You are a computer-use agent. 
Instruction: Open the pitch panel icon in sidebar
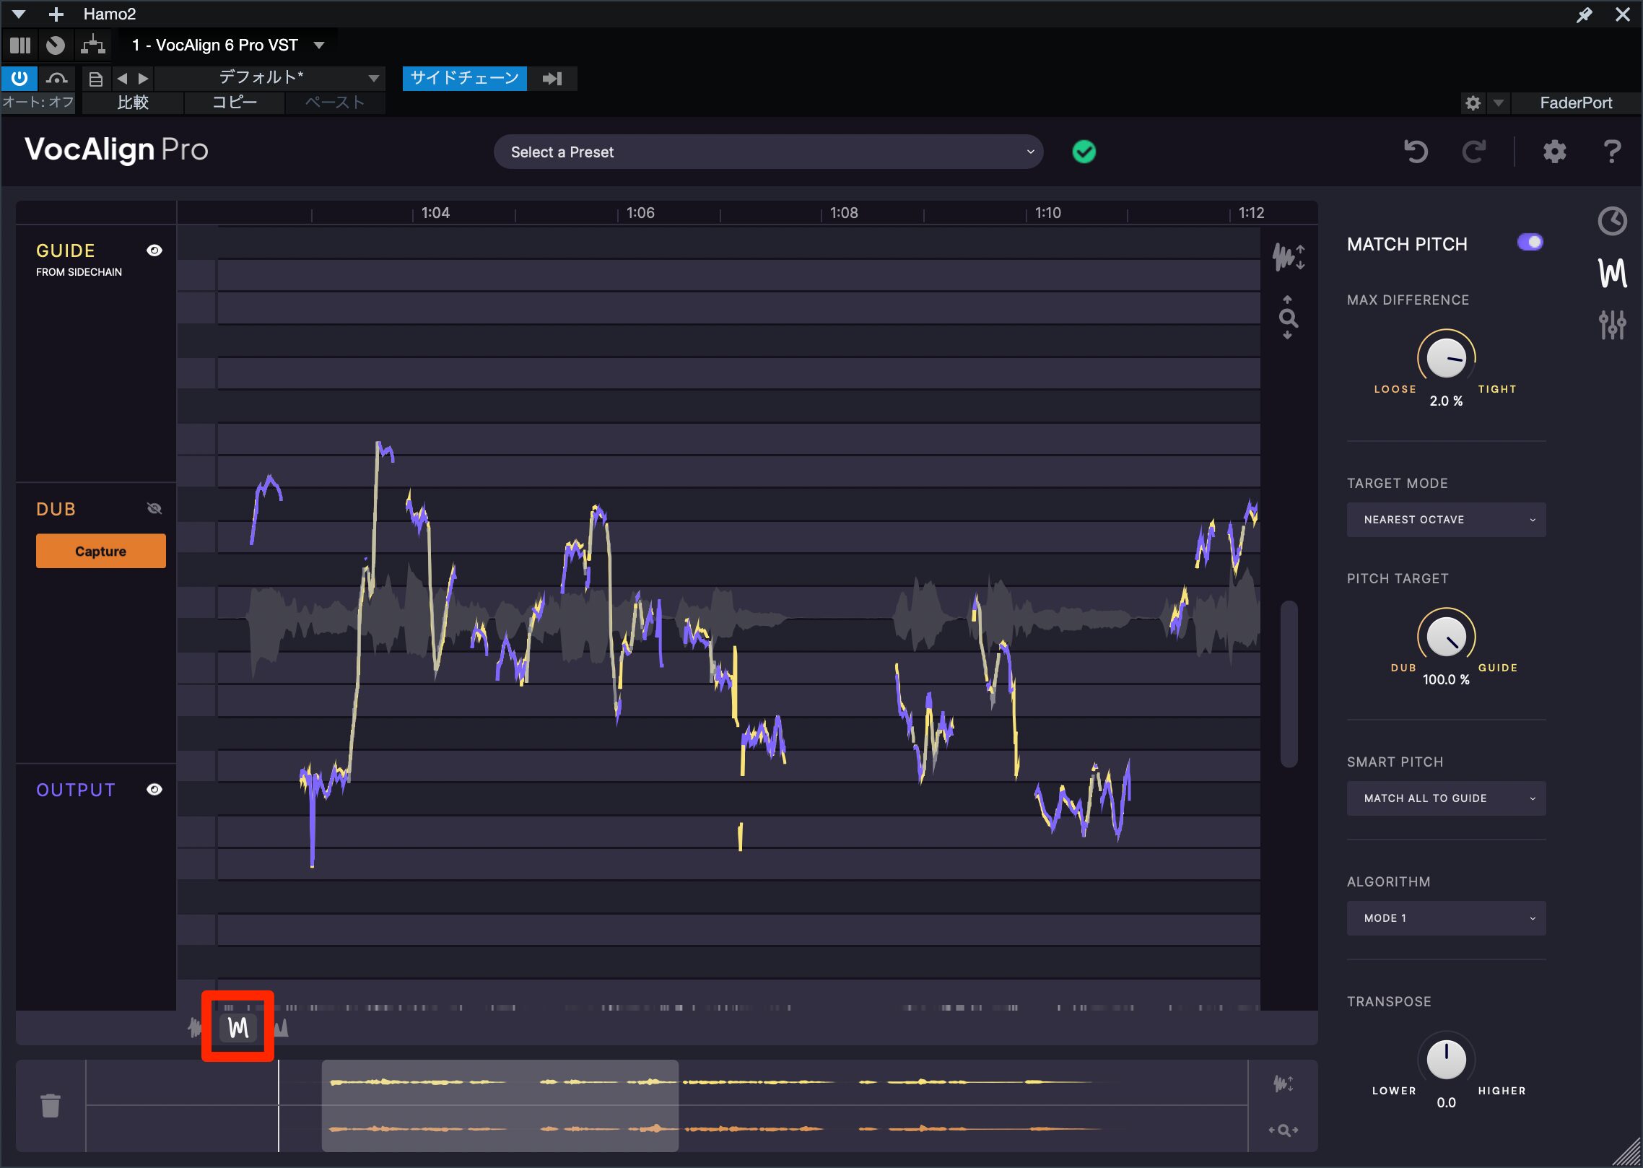point(1612,273)
